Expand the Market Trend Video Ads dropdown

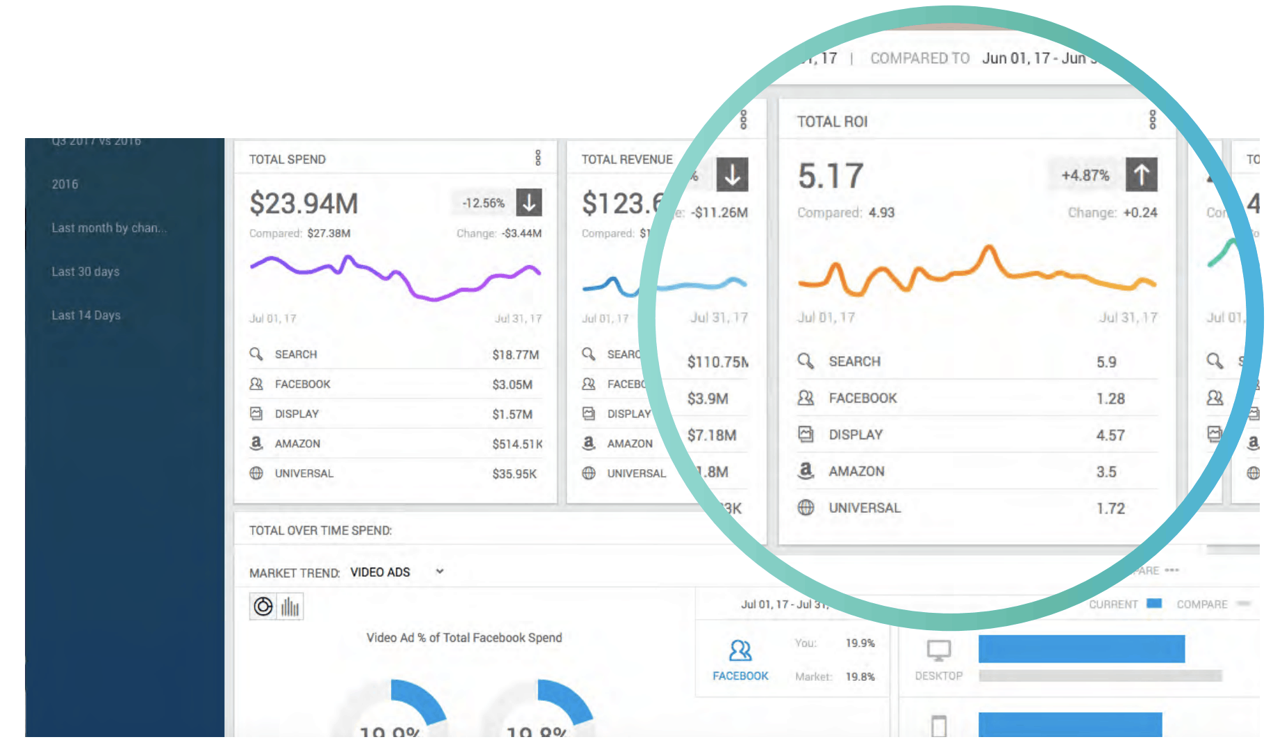pyautogui.click(x=439, y=572)
